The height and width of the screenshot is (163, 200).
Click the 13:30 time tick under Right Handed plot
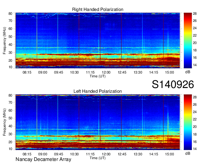(x=138, y=72)
